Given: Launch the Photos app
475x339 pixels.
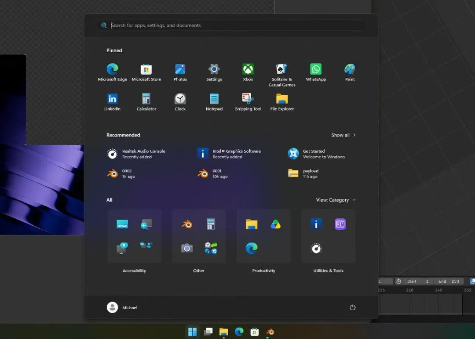Looking at the screenshot, I should (180, 72).
